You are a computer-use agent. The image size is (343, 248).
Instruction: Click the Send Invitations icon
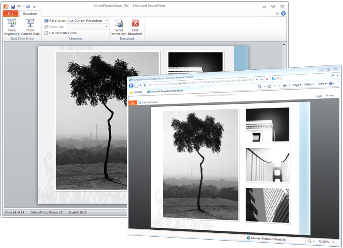tap(119, 27)
